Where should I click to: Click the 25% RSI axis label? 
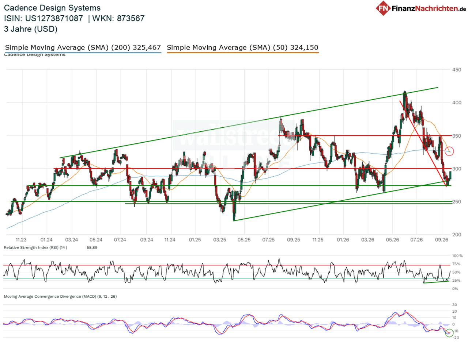click(457, 280)
